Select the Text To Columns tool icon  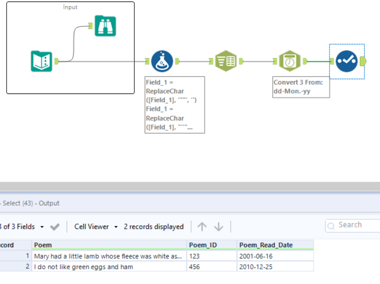[x=226, y=61]
